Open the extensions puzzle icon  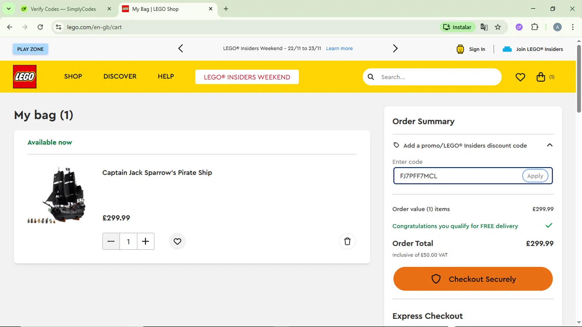coord(535,27)
